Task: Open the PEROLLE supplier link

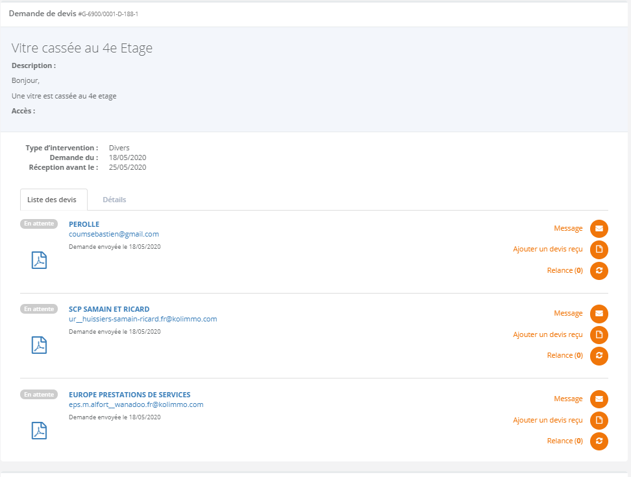Action: pos(84,224)
